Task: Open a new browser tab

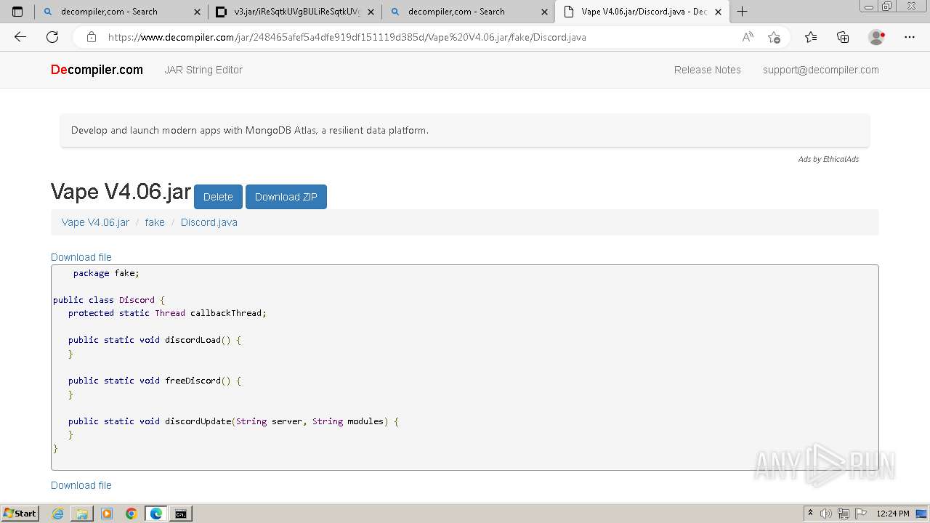Action: (x=742, y=12)
